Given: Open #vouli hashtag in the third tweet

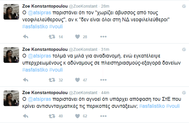Looking at the screenshot, I should [173, 106].
